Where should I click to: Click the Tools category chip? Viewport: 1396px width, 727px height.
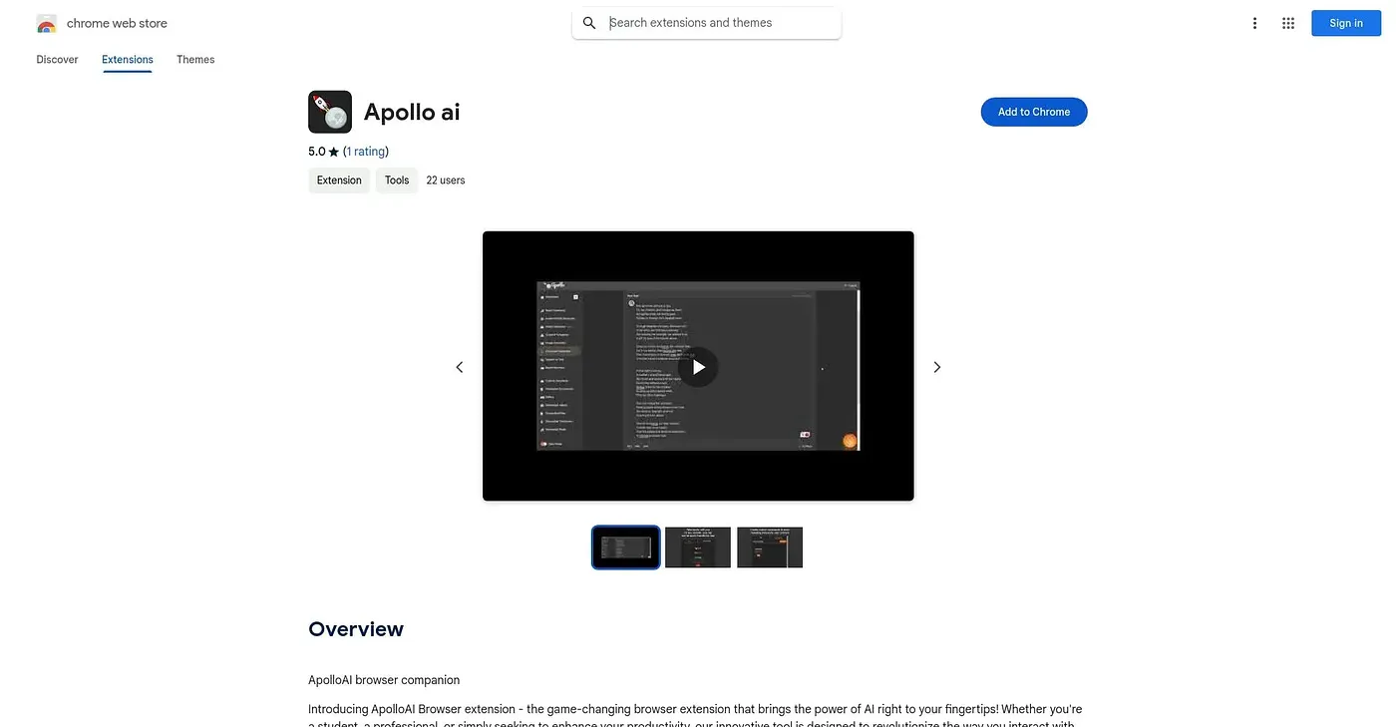pyautogui.click(x=397, y=181)
